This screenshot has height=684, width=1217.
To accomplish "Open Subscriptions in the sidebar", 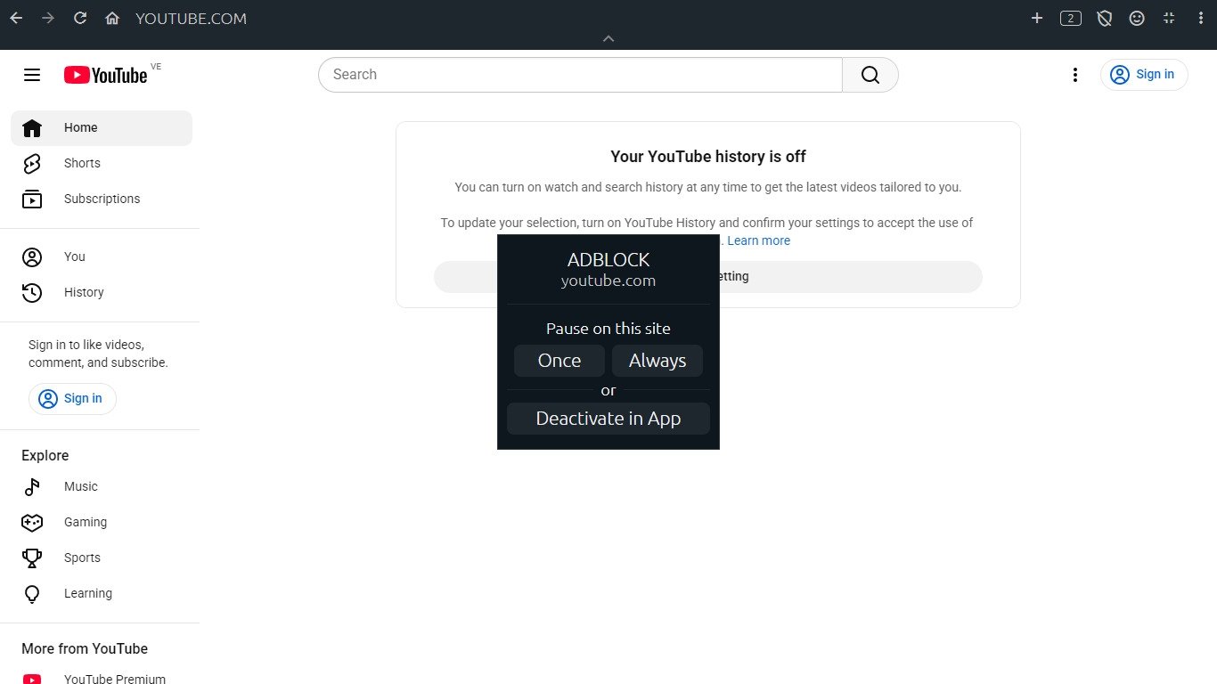I will (102, 199).
